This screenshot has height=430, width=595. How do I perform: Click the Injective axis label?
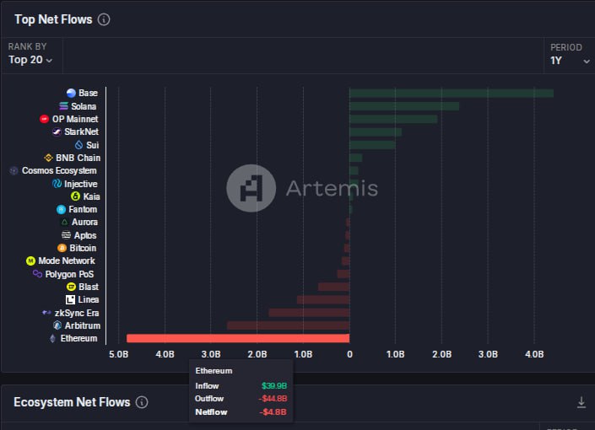click(x=81, y=184)
